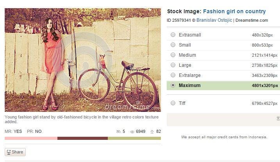
Task: Click the share icon inside Share button
Action: (x=9, y=152)
